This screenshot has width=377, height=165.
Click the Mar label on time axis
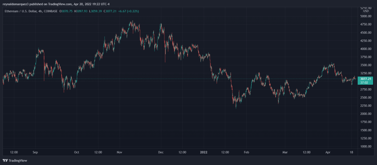285,152
